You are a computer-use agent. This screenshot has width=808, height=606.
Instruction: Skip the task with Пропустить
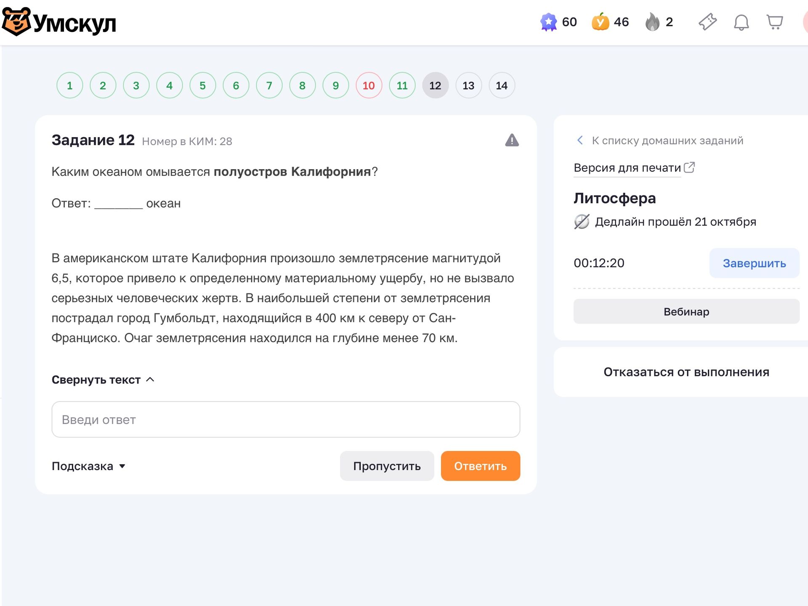click(387, 466)
